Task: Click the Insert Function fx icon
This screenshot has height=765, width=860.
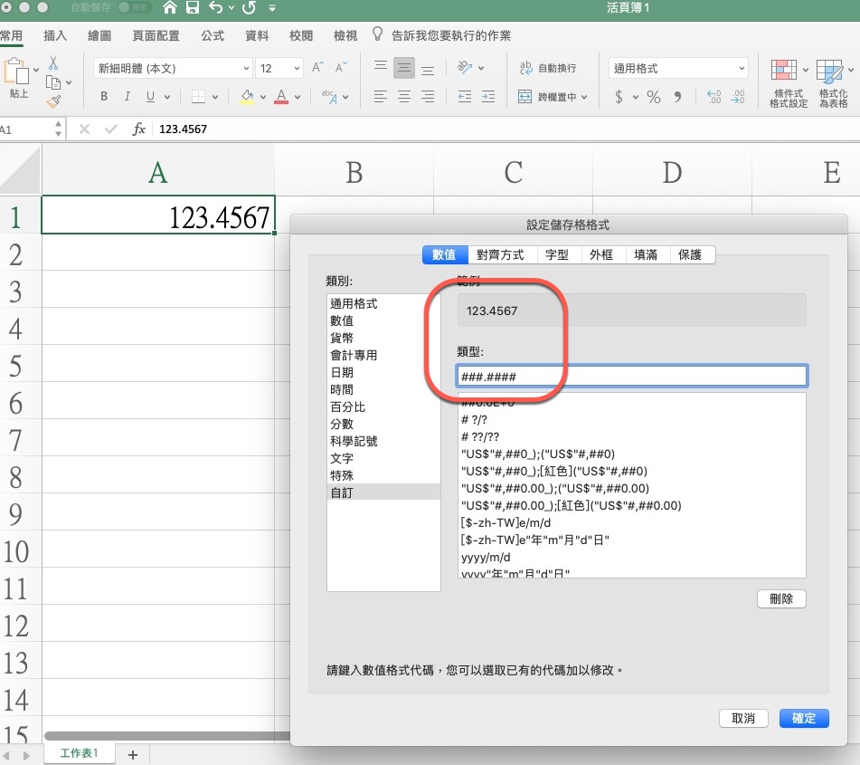Action: pos(138,129)
